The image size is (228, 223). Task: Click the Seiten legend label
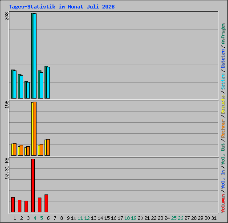[223, 82]
